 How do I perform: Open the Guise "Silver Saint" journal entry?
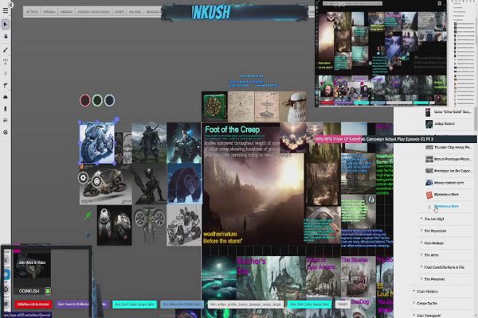(x=452, y=112)
